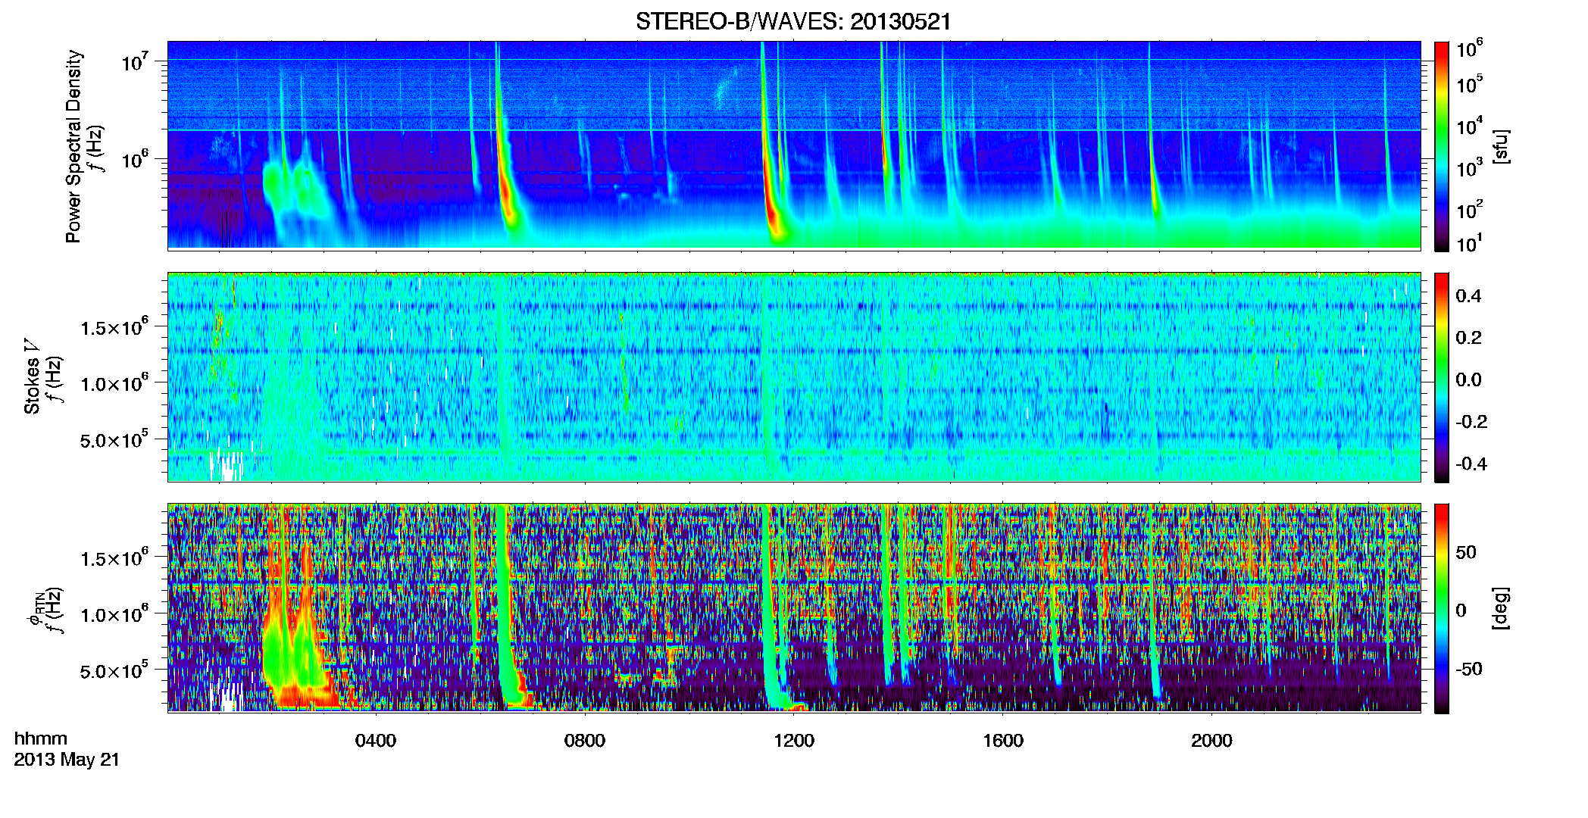Click the date label 2013 May 21
The image size is (1588, 818).
tap(67, 760)
